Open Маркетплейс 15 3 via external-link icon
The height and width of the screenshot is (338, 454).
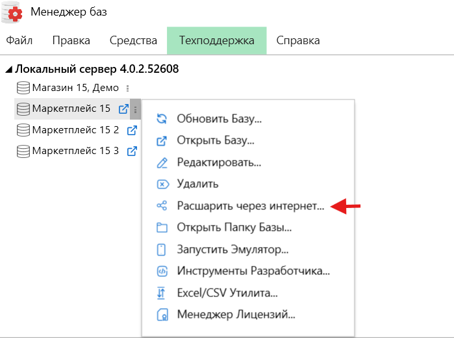click(132, 151)
